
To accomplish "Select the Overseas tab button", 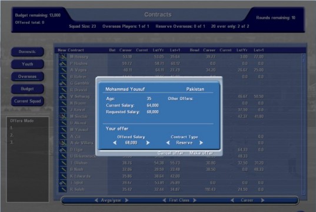I will (x=28, y=77).
